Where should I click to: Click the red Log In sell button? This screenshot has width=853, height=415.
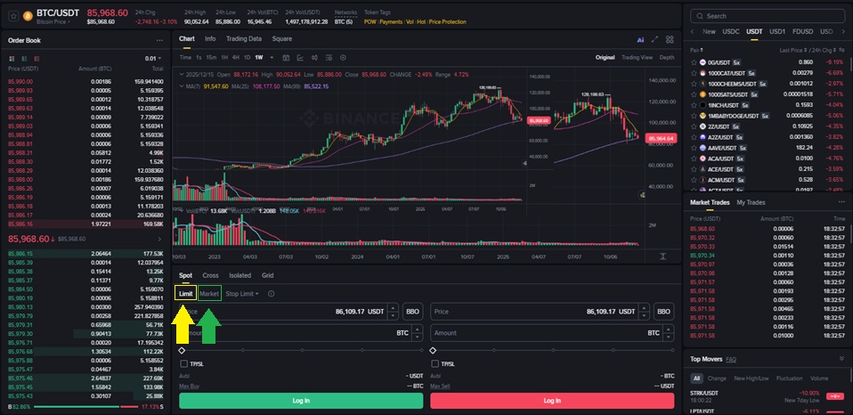tap(552, 401)
